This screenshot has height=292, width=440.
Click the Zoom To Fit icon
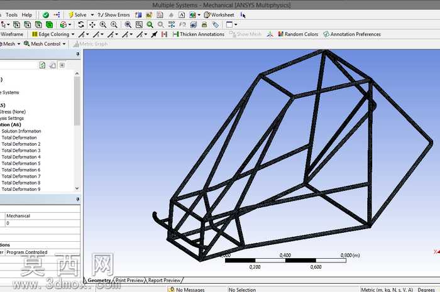(x=128, y=24)
